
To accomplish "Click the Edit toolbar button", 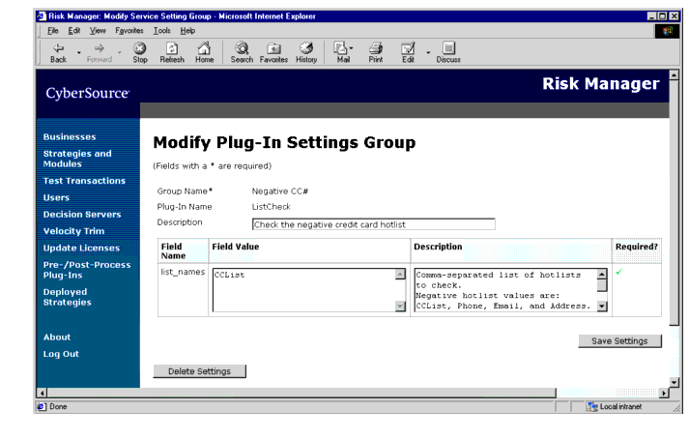I will (408, 52).
